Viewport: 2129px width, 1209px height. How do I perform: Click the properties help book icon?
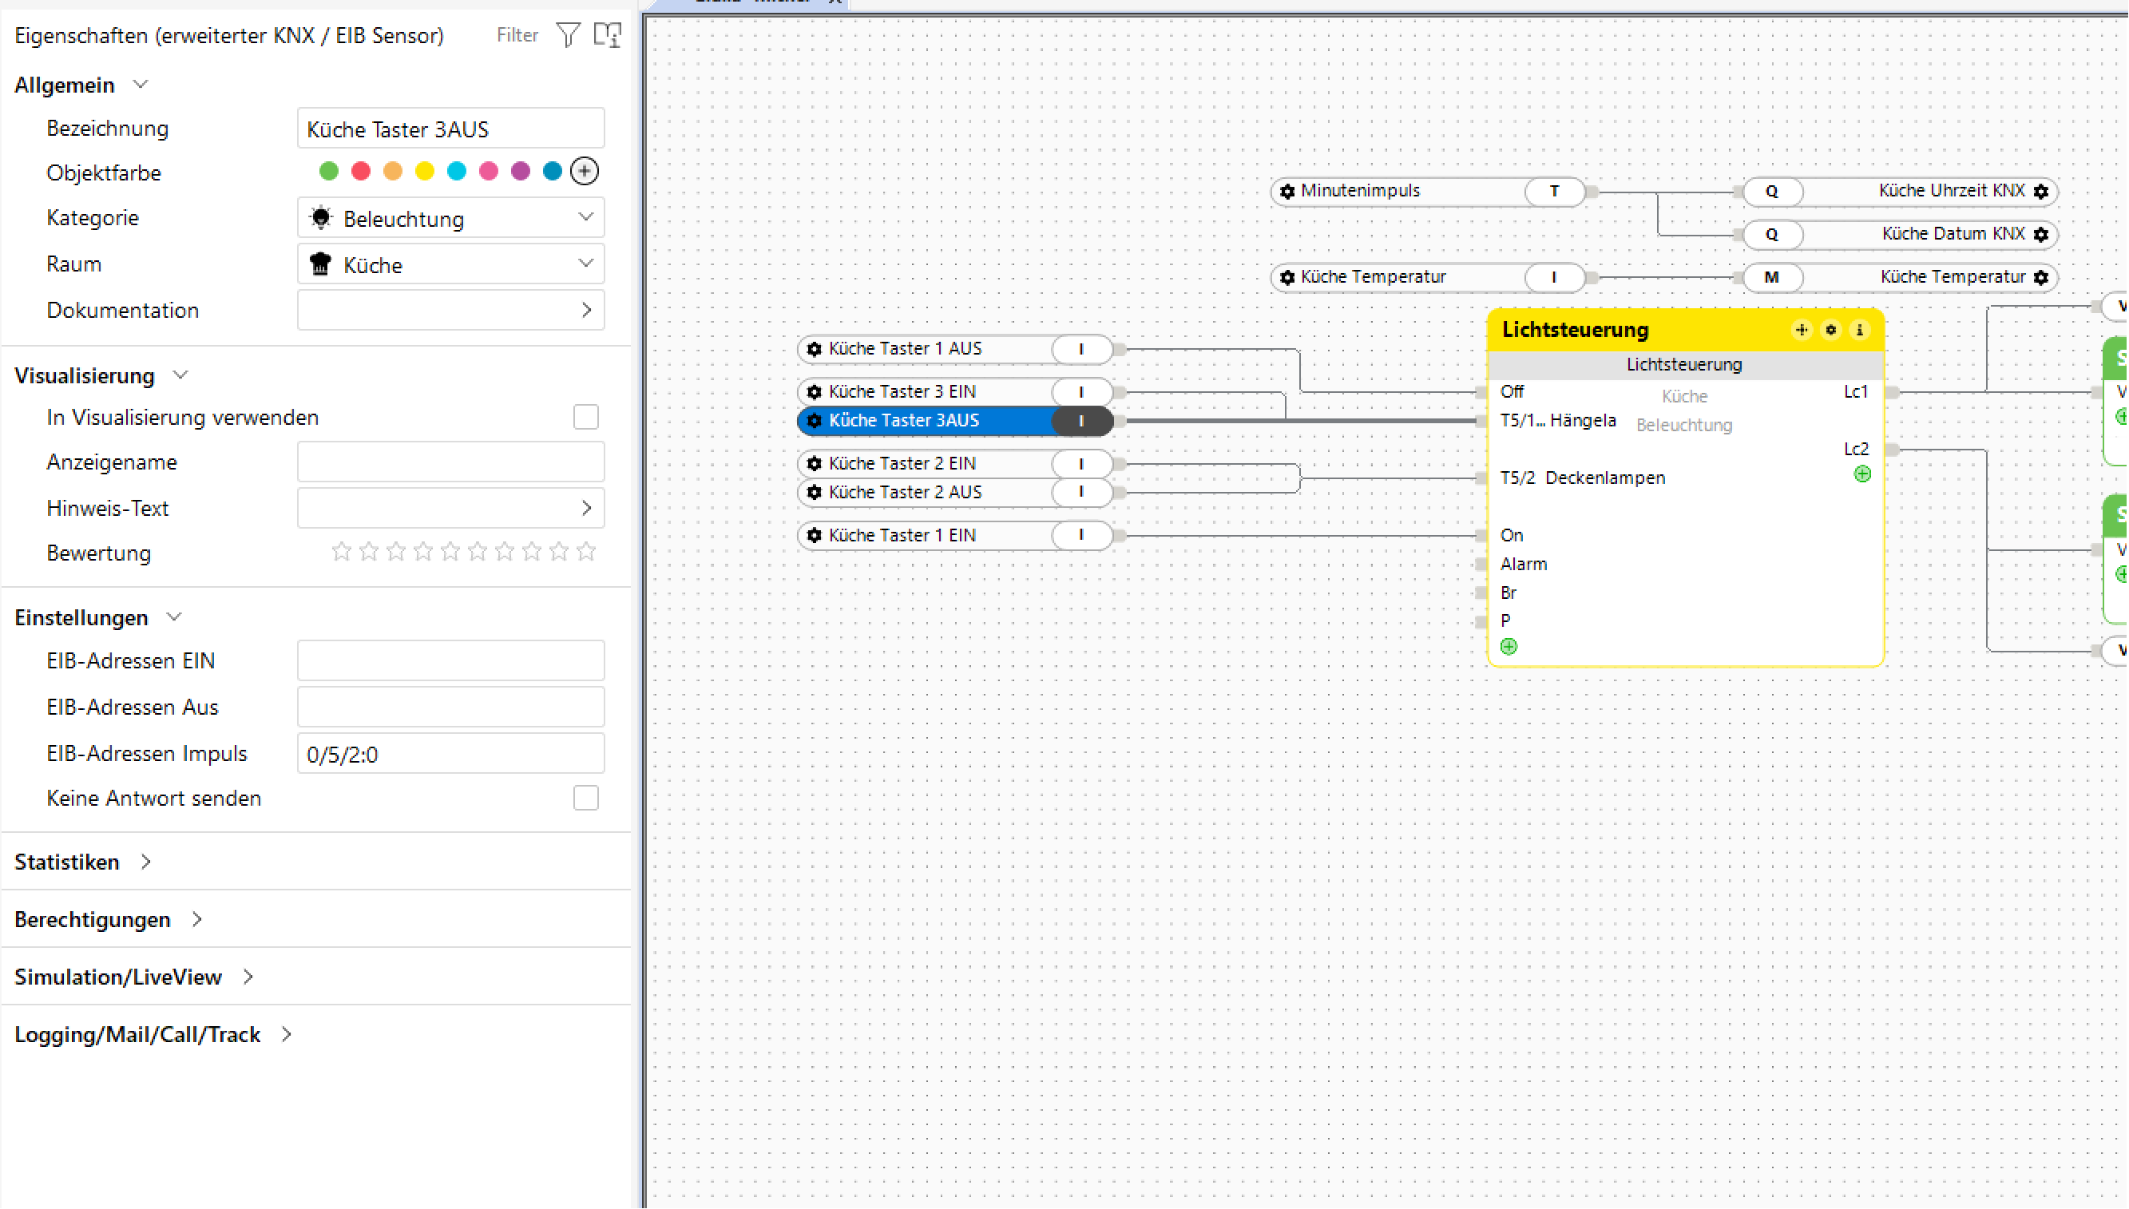click(x=607, y=35)
